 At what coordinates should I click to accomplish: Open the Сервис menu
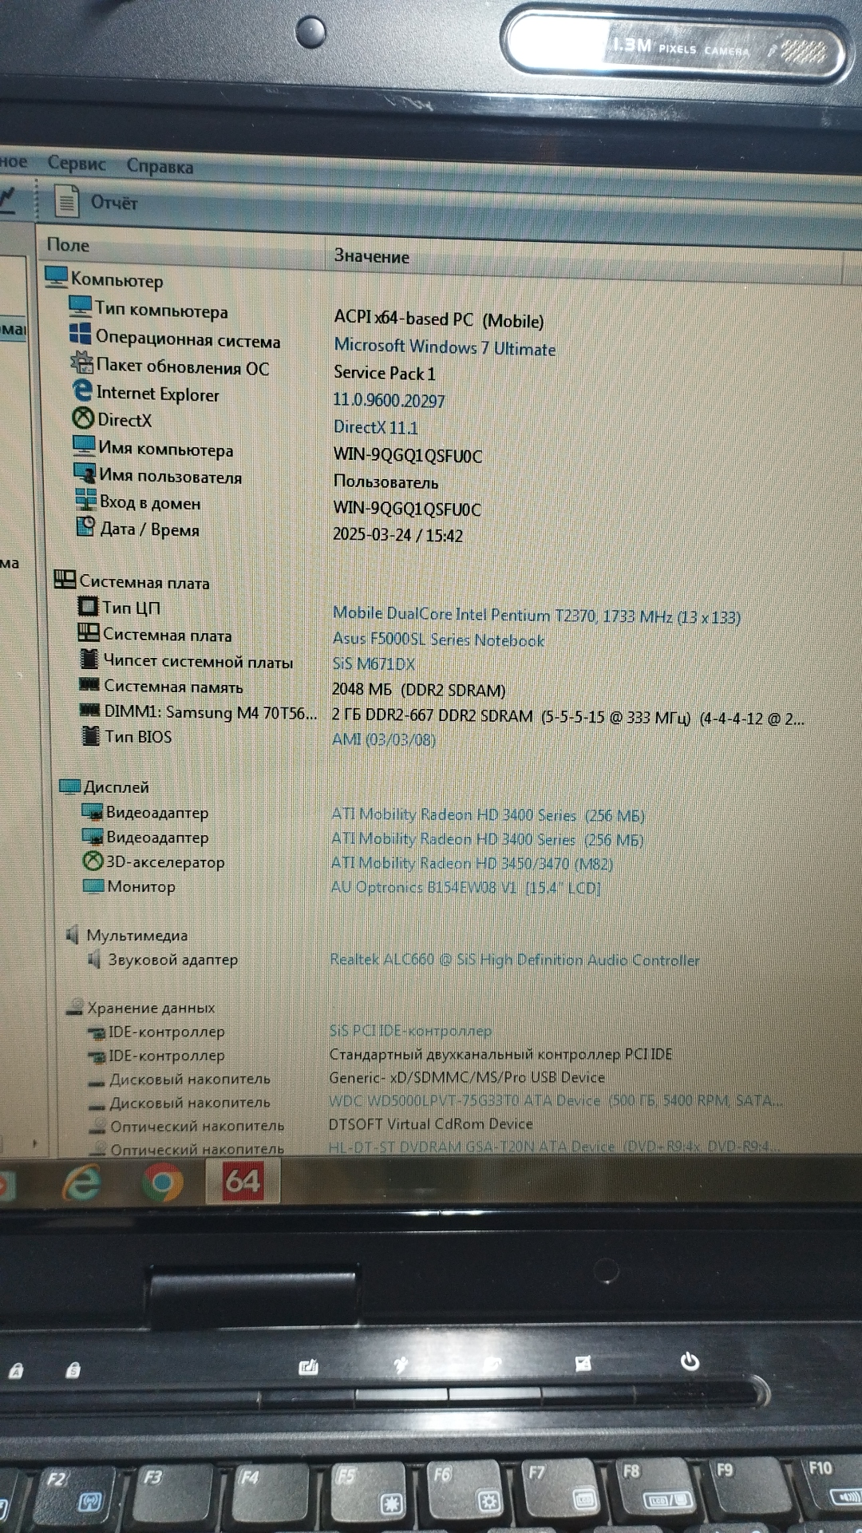point(76,163)
